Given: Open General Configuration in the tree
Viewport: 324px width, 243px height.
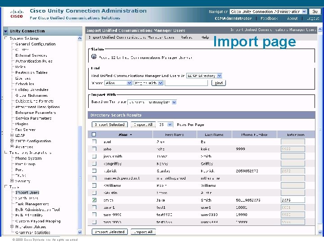Looking at the screenshot, I should point(36,44).
